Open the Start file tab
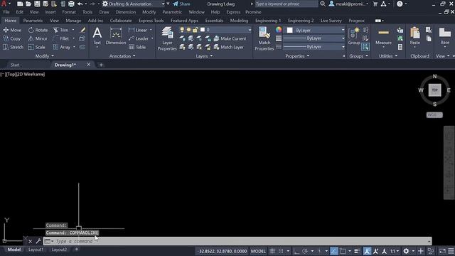 tap(15, 65)
